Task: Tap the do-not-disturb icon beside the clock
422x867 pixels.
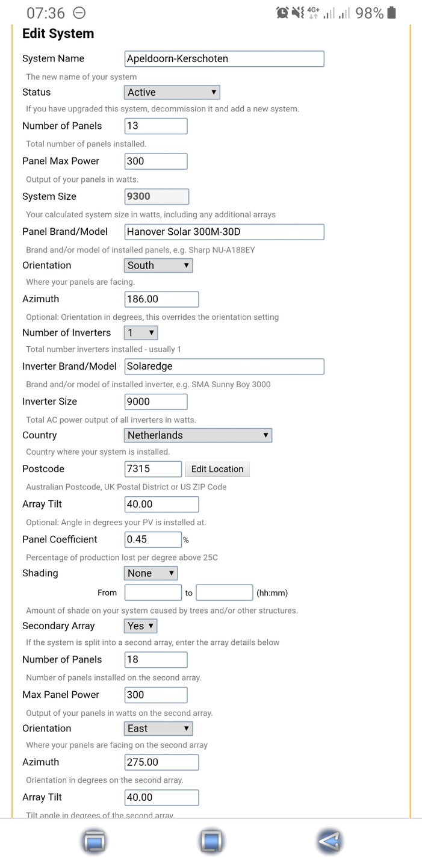Action: pyautogui.click(x=79, y=13)
